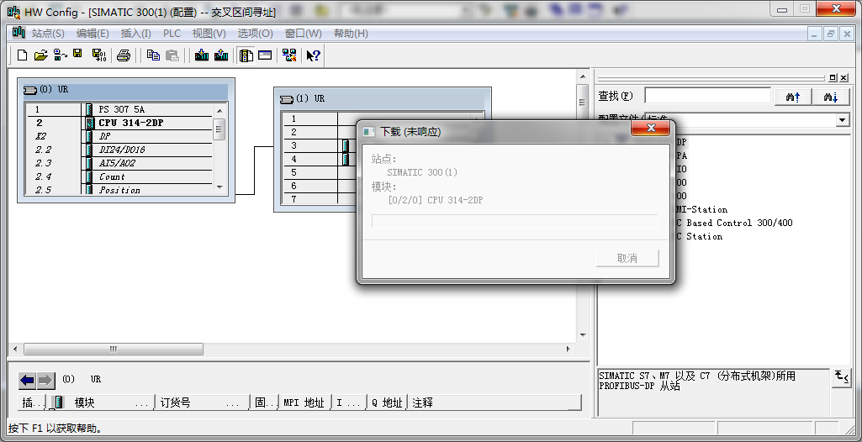Select the AI5/AO2 row

(x=119, y=163)
